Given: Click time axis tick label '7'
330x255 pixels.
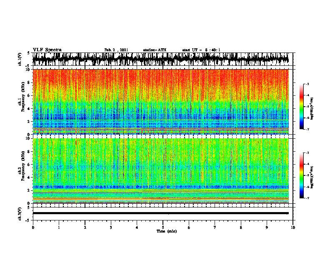Looking at the screenshot, I should tap(215, 227).
